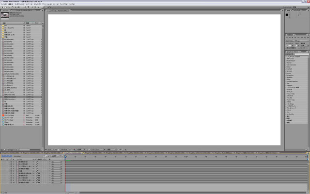Switch to the active yellow-outlined timeline tab
This screenshot has height=194, width=310.
tap(73, 153)
